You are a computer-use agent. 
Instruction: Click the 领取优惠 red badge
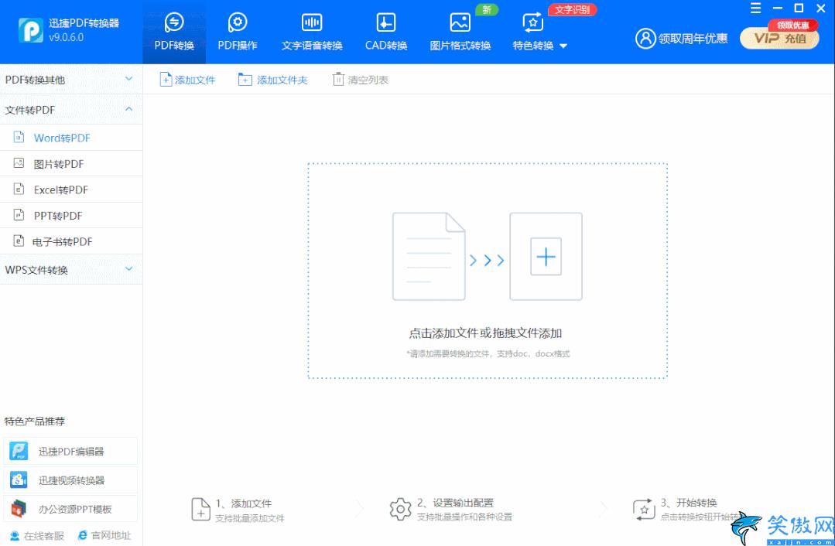pyautogui.click(x=792, y=25)
